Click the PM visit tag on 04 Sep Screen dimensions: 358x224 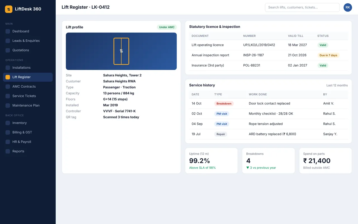[x=222, y=124]
